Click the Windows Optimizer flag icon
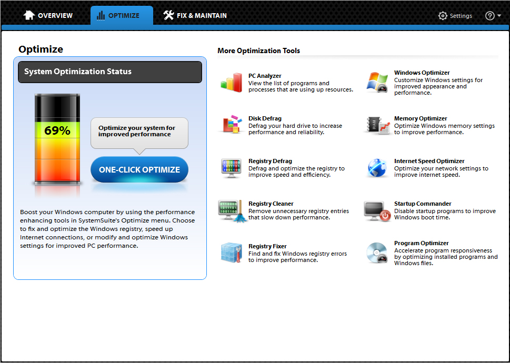Viewport: 510px width, 363px height. pyautogui.click(x=377, y=83)
